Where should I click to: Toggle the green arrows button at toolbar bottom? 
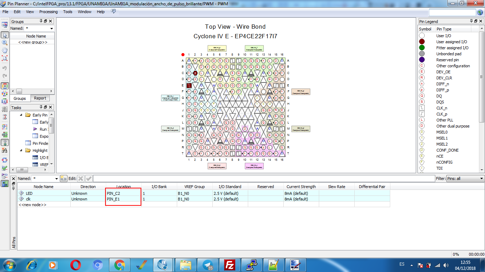point(5,183)
